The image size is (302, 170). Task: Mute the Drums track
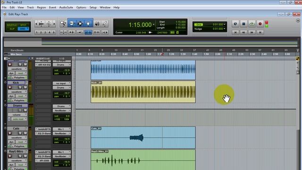25,110
